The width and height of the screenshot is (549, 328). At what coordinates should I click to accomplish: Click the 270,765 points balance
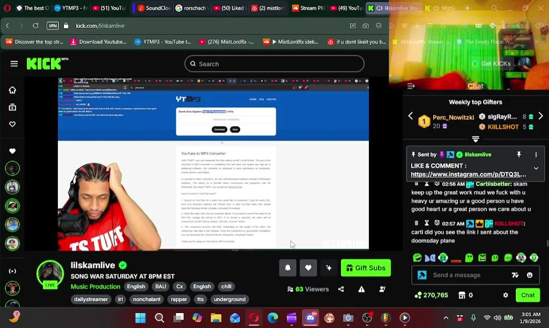(431, 295)
